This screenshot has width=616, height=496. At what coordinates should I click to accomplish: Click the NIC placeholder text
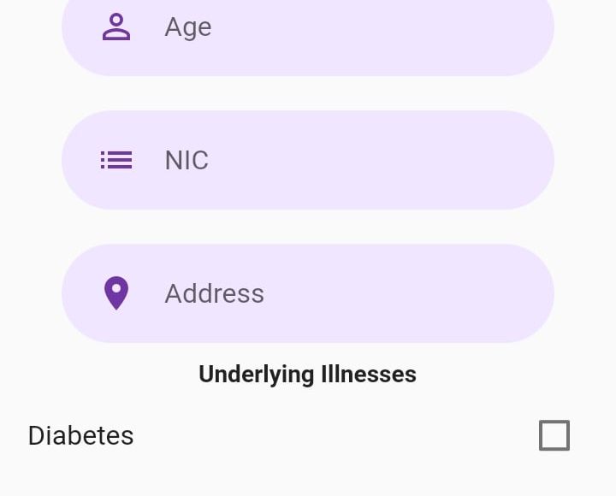click(187, 160)
